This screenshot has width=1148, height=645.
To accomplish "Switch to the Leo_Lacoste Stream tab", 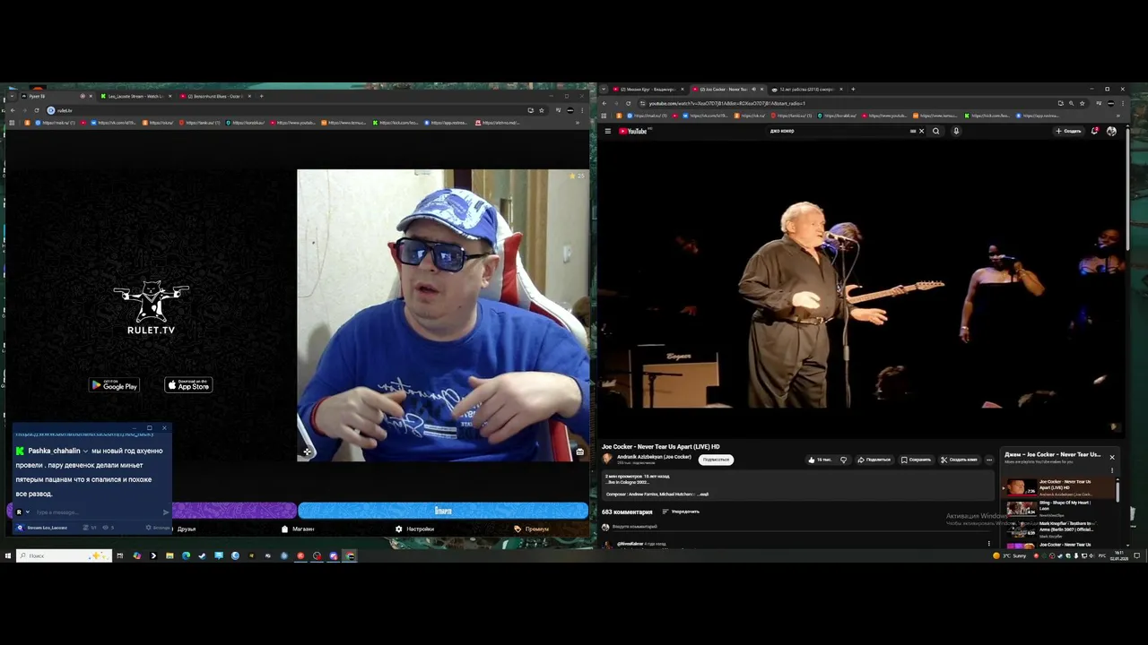I will click(135, 96).
